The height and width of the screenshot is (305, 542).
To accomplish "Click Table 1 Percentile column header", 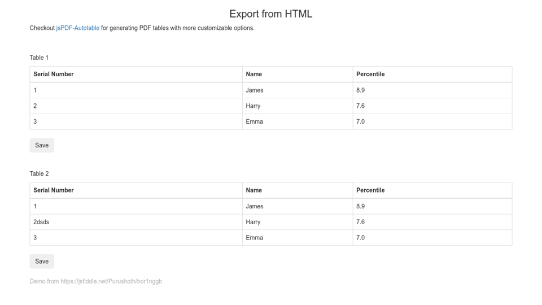I will 370,74.
